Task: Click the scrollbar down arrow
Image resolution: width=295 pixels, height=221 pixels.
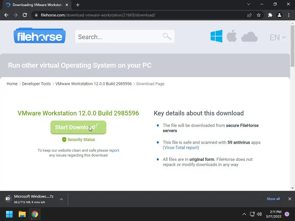Action: pyautogui.click(x=292, y=188)
